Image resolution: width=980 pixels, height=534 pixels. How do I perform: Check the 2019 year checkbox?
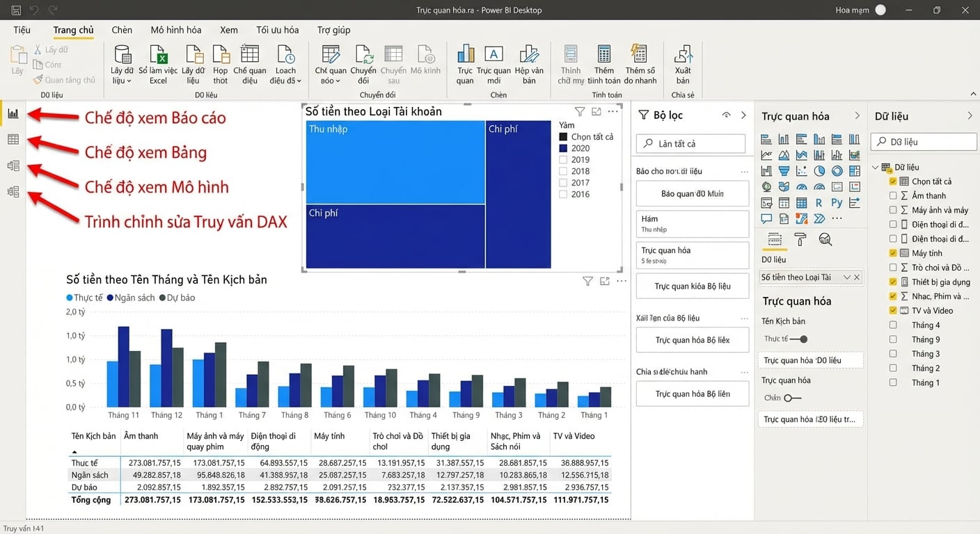(x=563, y=160)
